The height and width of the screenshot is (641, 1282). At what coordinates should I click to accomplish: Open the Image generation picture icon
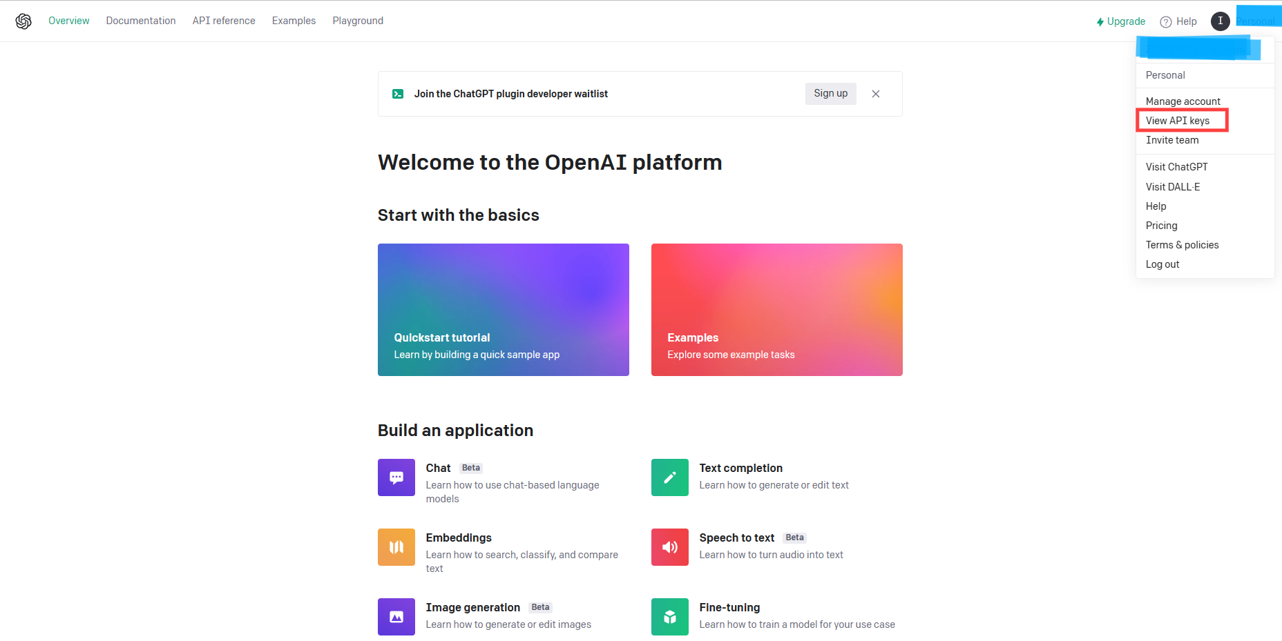396,617
